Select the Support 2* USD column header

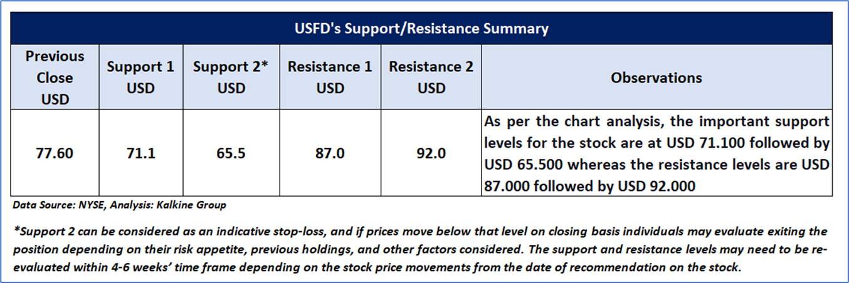[x=231, y=78]
